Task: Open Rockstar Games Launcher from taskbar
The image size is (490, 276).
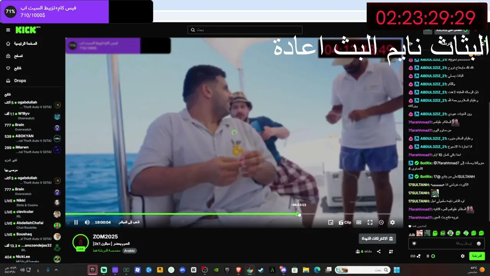Action: coord(160,270)
